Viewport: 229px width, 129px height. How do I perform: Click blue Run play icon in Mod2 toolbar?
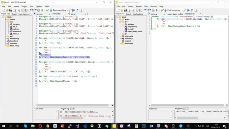(188, 10)
